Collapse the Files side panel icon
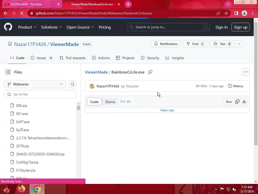Viewport: 258px width, 194px height. pos(8,72)
